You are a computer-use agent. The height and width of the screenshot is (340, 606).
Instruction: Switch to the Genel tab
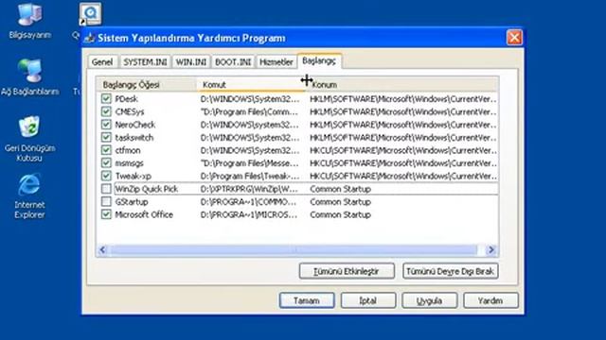102,61
